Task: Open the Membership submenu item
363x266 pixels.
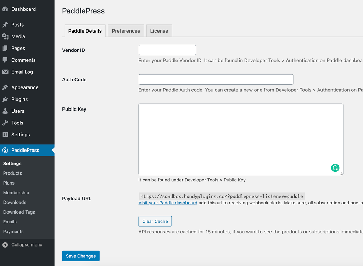Action: tap(16, 193)
